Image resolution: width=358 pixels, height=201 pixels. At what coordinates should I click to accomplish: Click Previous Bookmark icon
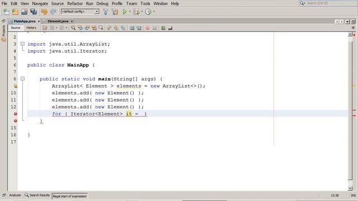click(x=109, y=28)
